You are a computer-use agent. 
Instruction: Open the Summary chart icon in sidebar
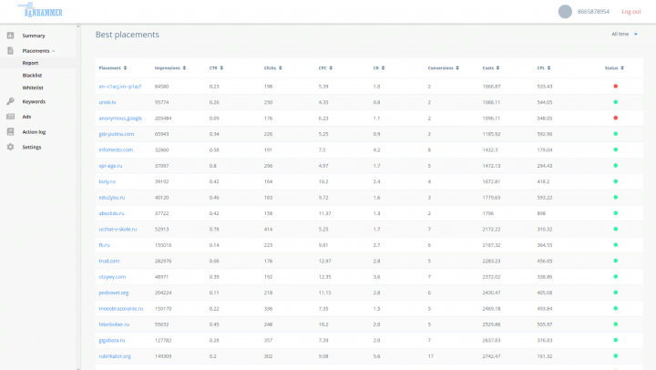point(10,36)
